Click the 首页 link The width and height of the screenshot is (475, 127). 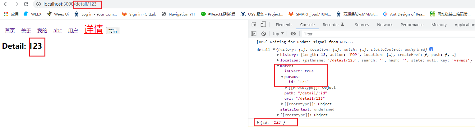click(x=10, y=30)
